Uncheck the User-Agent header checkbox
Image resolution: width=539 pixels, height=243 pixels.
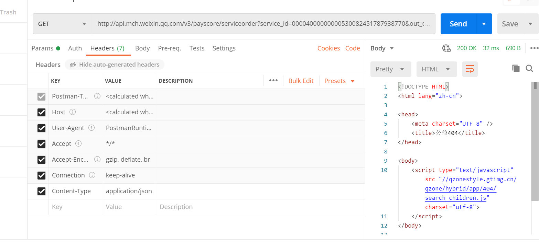coord(42,128)
